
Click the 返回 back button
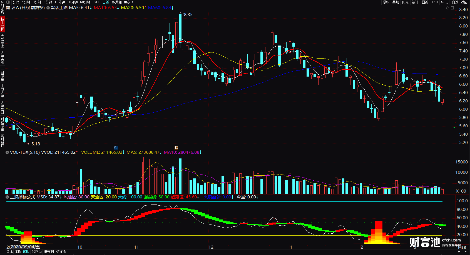pos(464,2)
